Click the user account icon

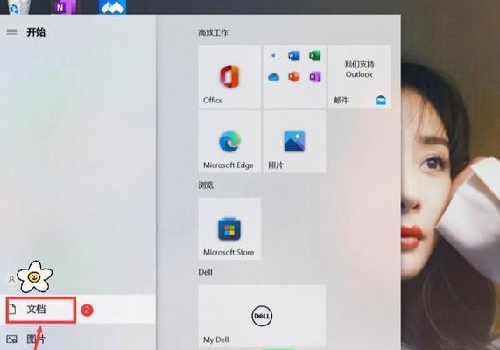point(11,279)
